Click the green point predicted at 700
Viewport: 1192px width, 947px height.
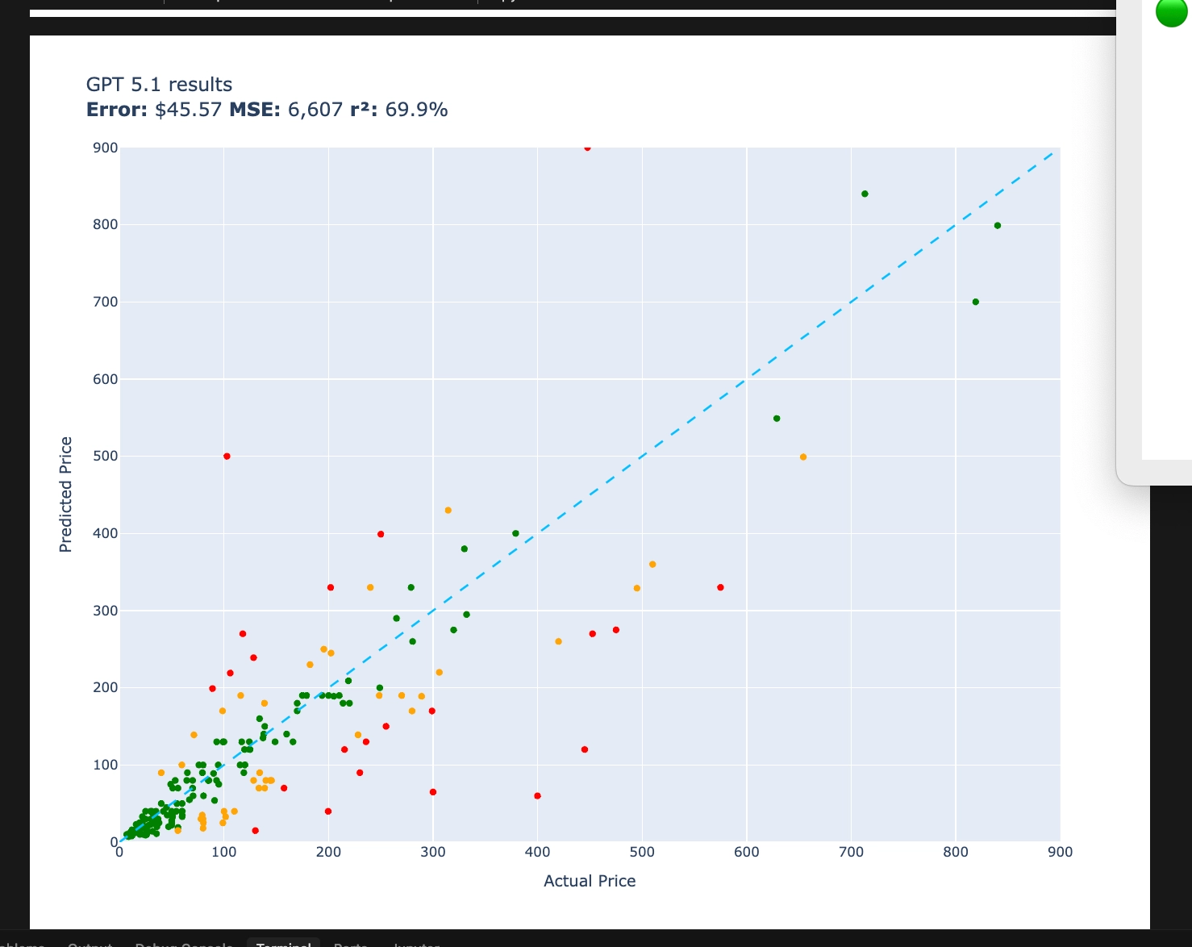tap(976, 302)
